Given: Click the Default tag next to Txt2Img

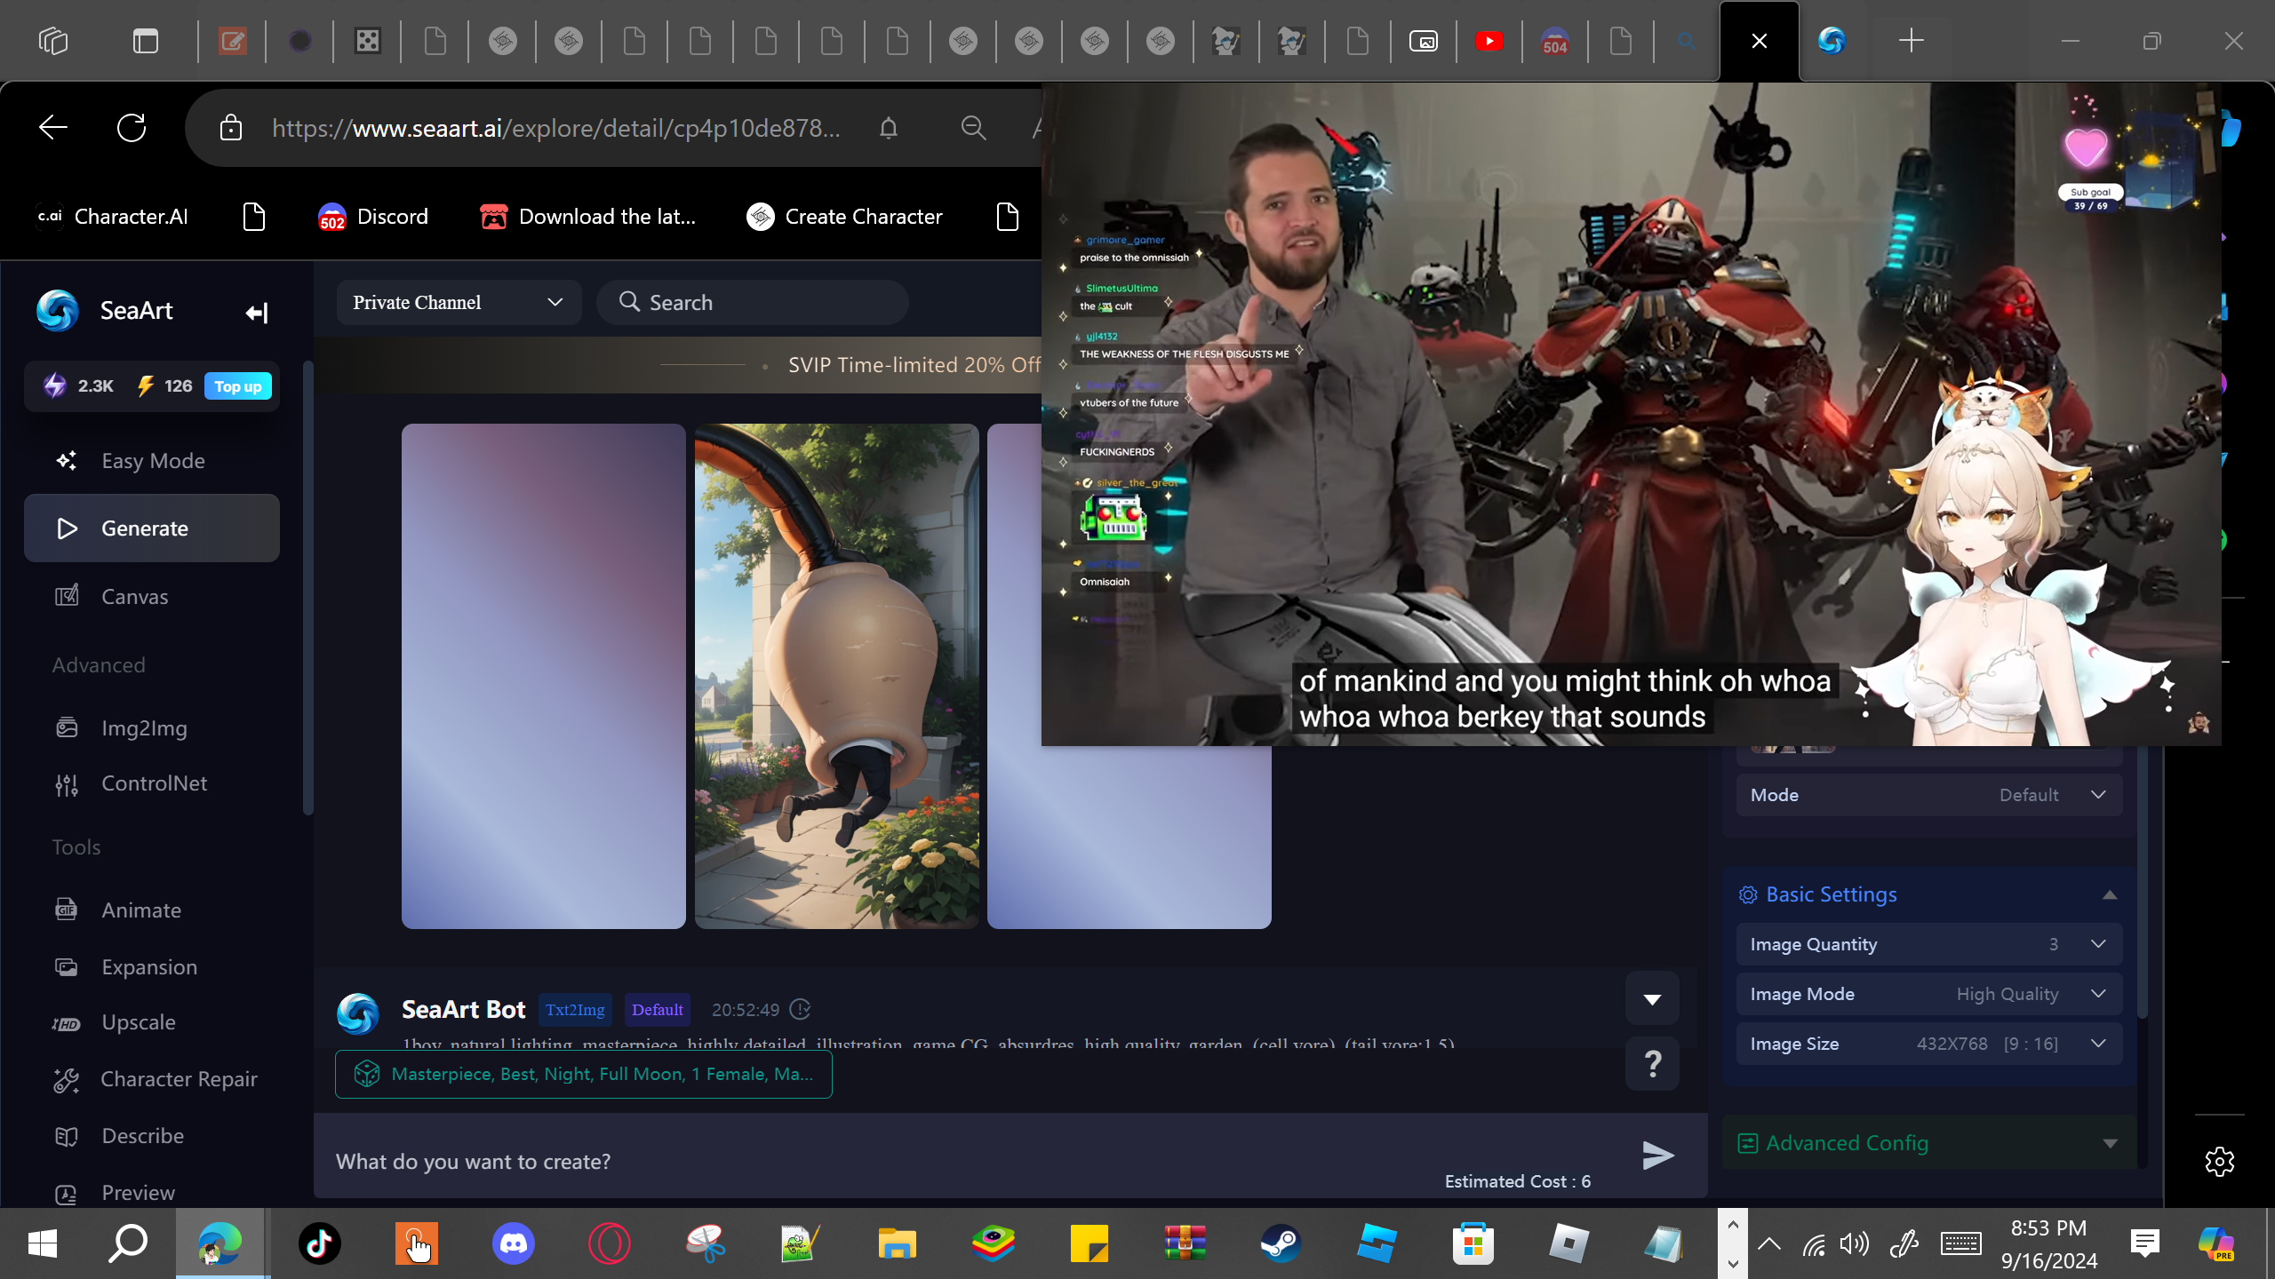Looking at the screenshot, I should [x=657, y=1010].
